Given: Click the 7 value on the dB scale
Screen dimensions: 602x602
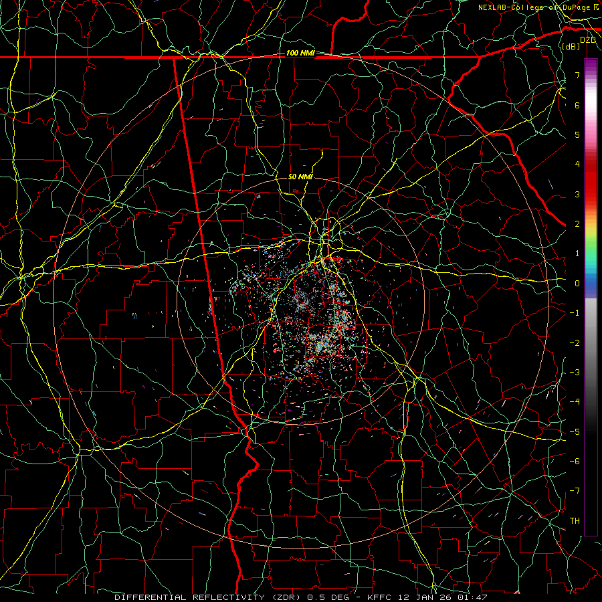Looking at the screenshot, I should (x=577, y=75).
